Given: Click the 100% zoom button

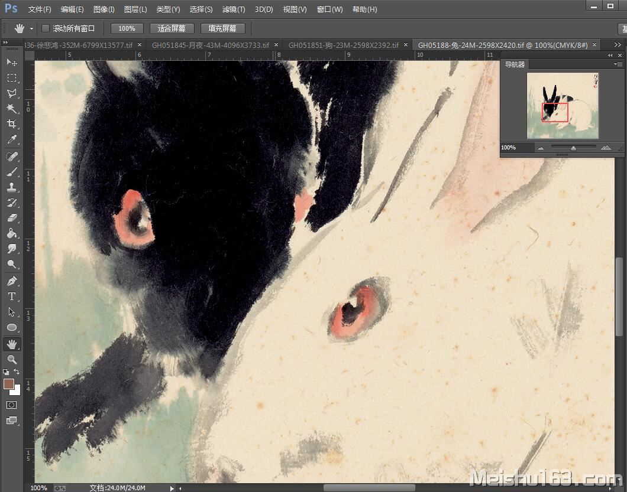Looking at the screenshot, I should click(127, 28).
